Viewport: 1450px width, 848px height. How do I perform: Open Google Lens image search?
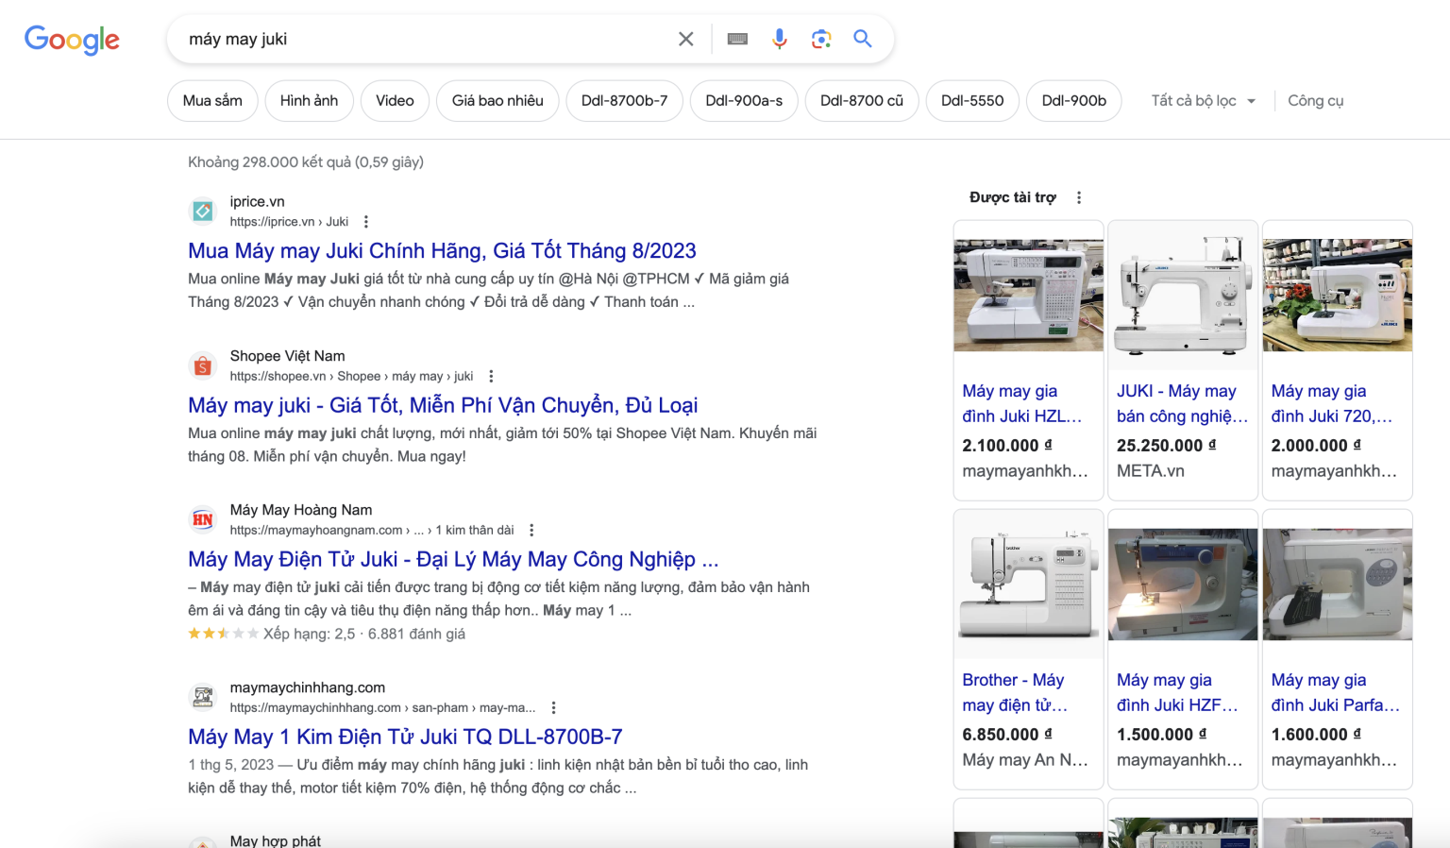820,39
